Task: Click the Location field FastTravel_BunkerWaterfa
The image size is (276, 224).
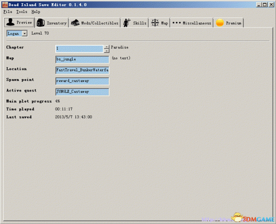Action: tap(82, 70)
